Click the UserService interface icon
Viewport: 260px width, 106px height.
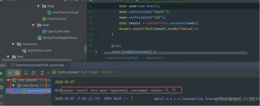click(x=44, y=19)
